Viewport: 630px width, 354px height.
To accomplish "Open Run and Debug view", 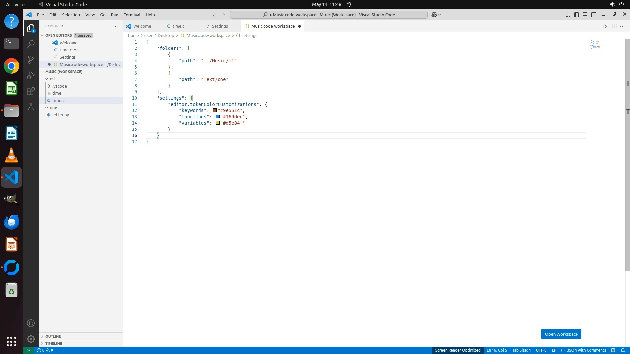I will [31, 75].
